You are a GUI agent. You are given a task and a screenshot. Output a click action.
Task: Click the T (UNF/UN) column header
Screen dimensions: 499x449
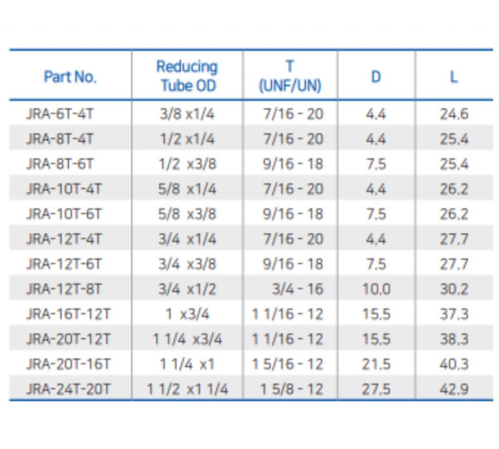pos(290,76)
